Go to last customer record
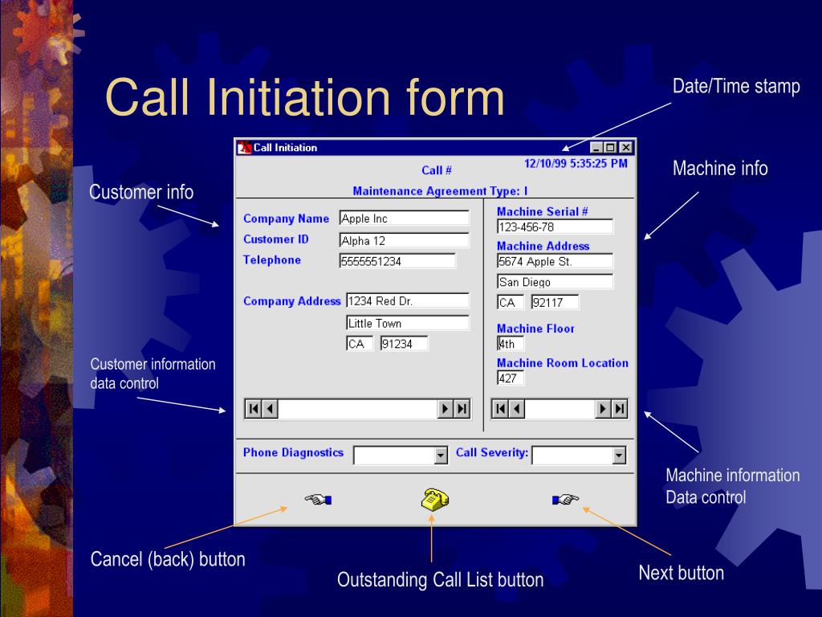 pos(462,409)
